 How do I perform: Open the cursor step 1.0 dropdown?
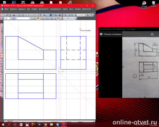point(10,18)
